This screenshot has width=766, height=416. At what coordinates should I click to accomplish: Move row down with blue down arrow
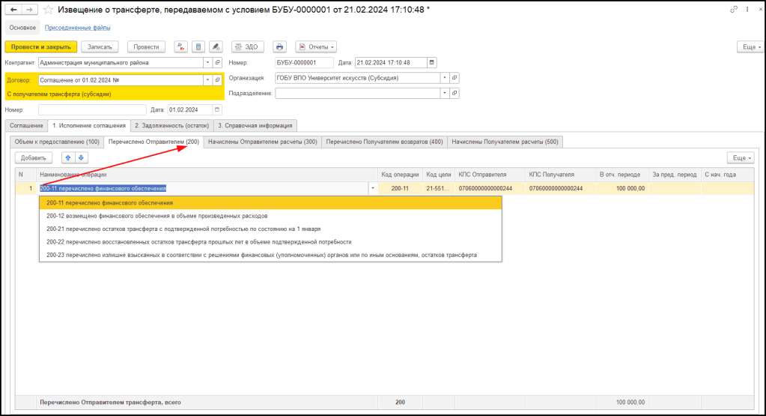(x=82, y=157)
